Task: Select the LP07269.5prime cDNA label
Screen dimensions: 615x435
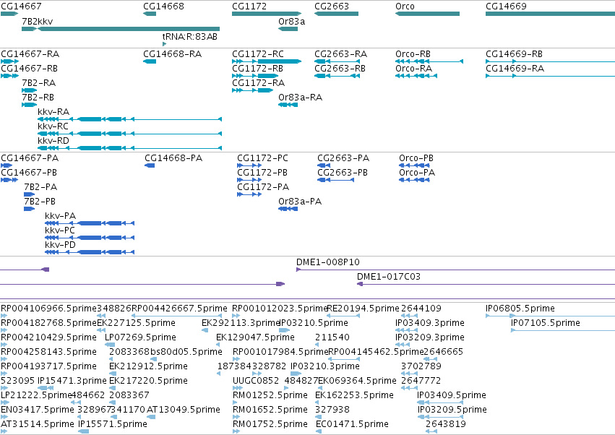Action: 140,337
